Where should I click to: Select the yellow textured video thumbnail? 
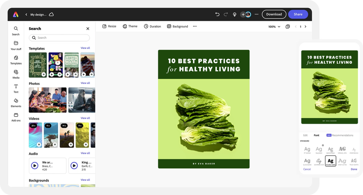[82, 135]
